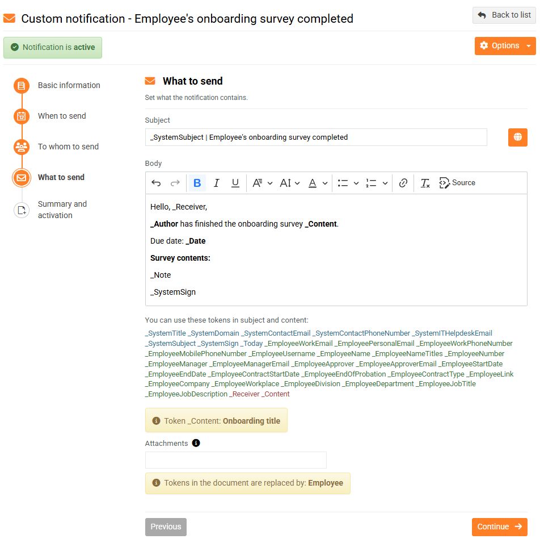
Task: Click the undo arrow in editor toolbar
Action: coord(156,183)
